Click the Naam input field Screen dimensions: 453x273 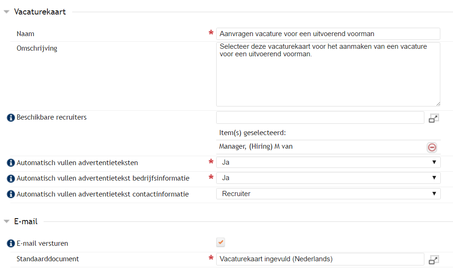point(328,34)
